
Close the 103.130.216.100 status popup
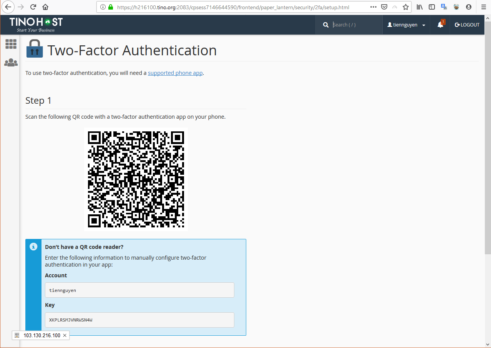pos(65,335)
